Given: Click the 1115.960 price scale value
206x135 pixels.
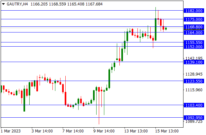Looking at the screenshot, I should point(194,90).
